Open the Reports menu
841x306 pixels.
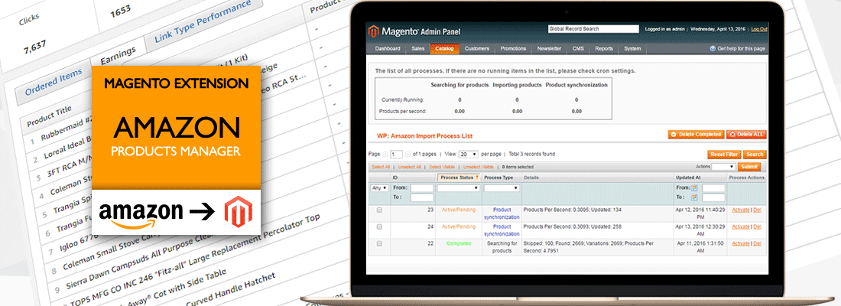pyautogui.click(x=604, y=49)
